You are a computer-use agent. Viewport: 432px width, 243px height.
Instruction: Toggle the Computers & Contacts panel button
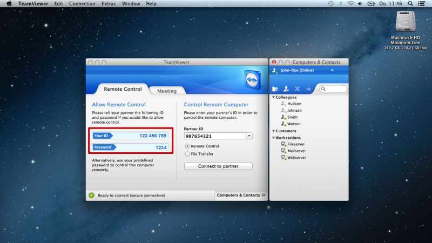241,195
